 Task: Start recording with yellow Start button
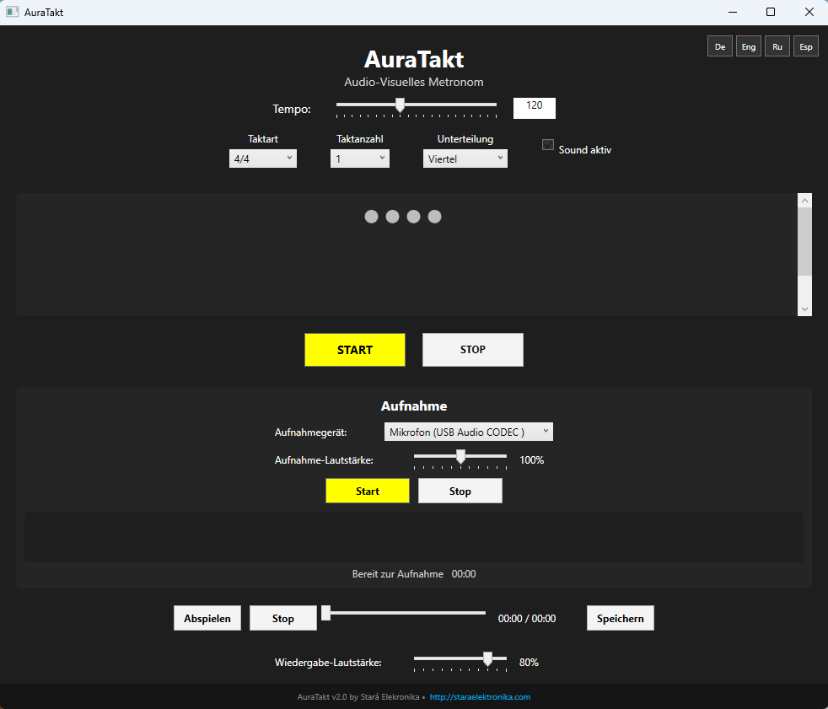(368, 491)
